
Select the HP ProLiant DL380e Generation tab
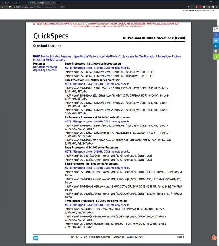tap(42, 3)
